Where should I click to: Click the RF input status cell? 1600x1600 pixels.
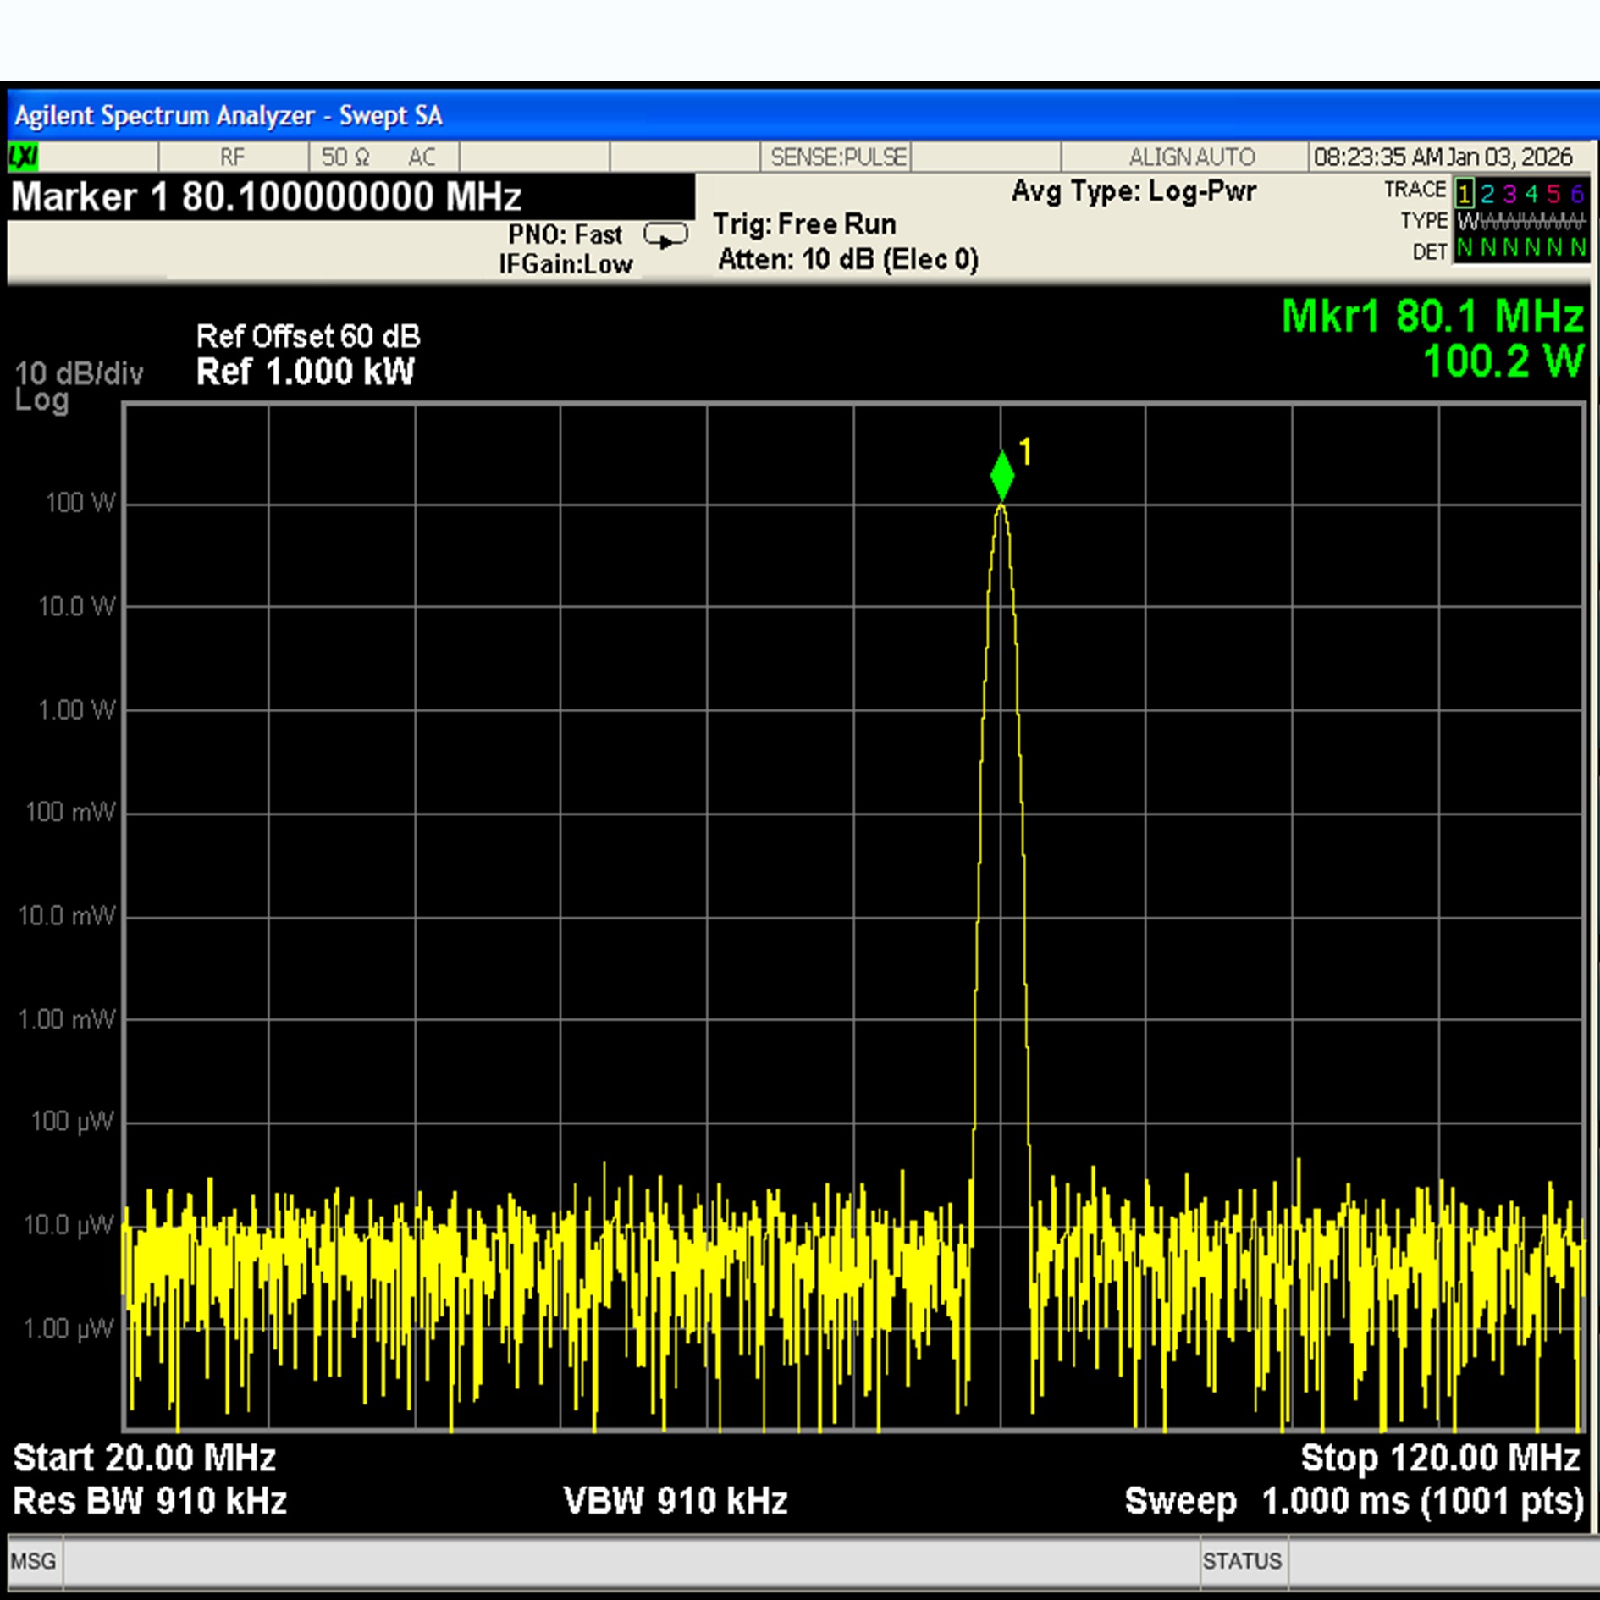pyautogui.click(x=233, y=157)
